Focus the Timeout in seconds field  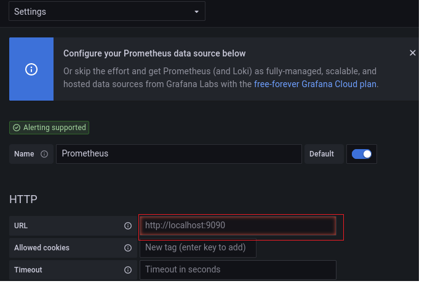point(238,270)
